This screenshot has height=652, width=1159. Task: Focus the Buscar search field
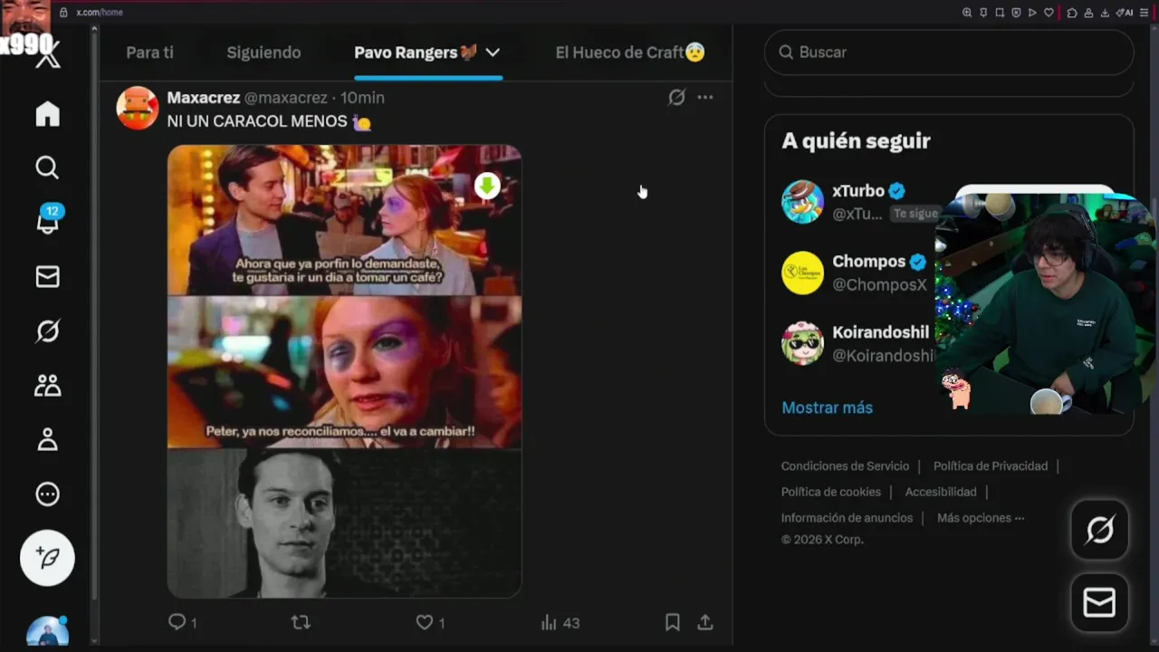pyautogui.click(x=949, y=53)
